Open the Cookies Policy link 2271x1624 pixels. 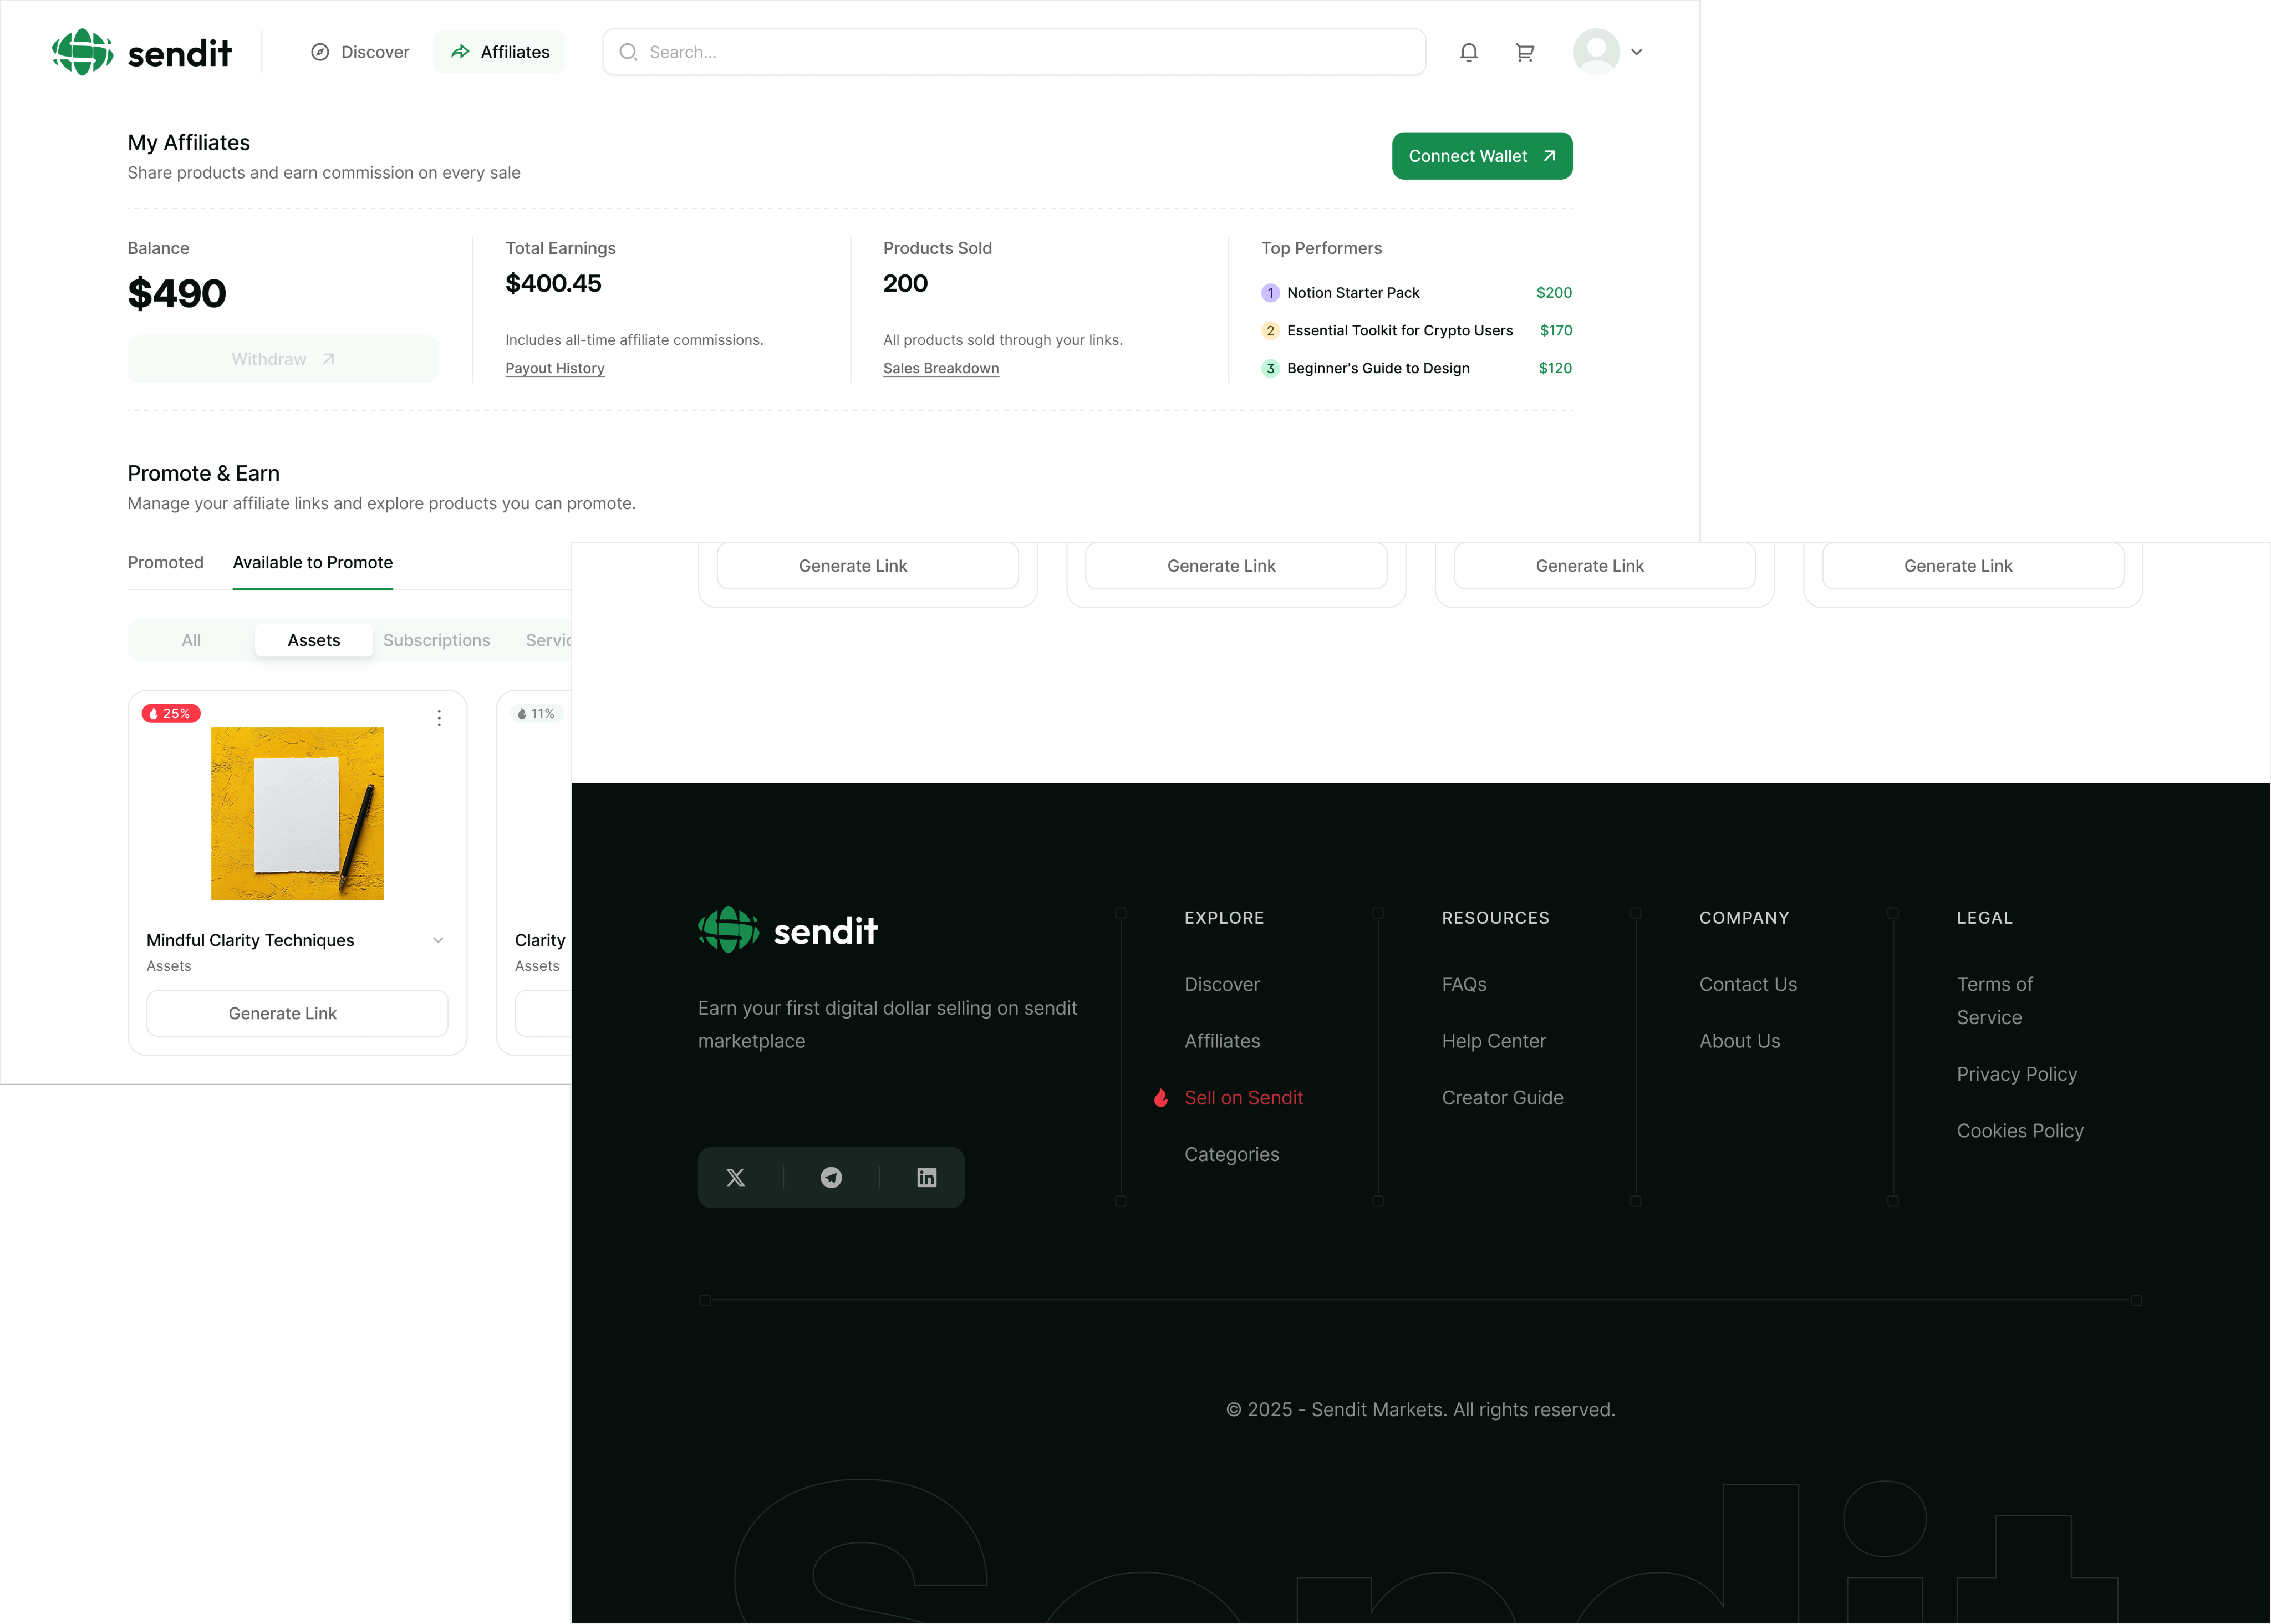[x=2020, y=1131]
